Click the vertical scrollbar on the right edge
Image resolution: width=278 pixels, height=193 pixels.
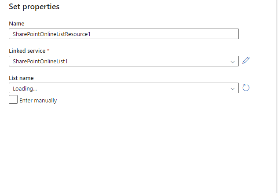pyautogui.click(x=277, y=96)
